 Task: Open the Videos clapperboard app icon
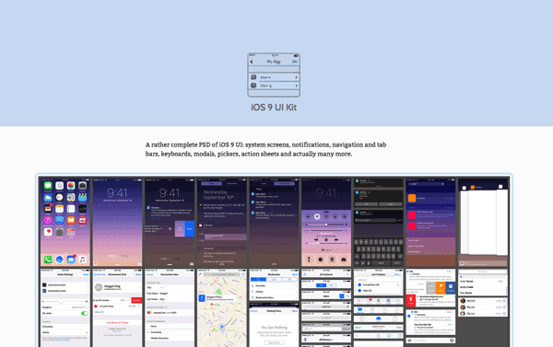coord(83,197)
